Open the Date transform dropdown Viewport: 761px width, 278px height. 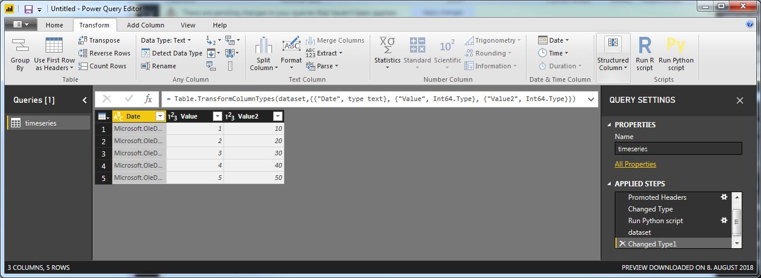click(x=553, y=40)
